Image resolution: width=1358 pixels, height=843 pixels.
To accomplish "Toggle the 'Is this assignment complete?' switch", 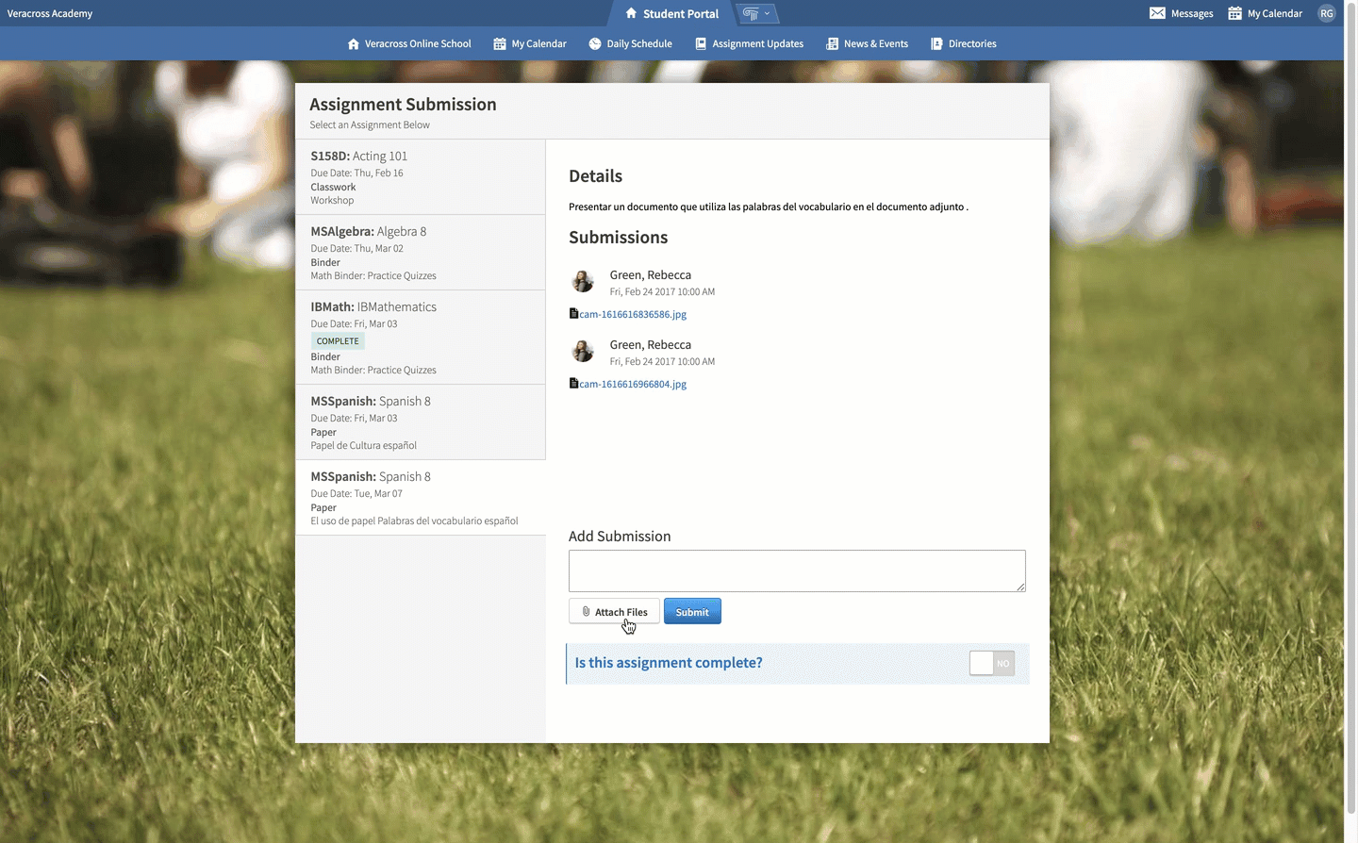I will (x=991, y=663).
